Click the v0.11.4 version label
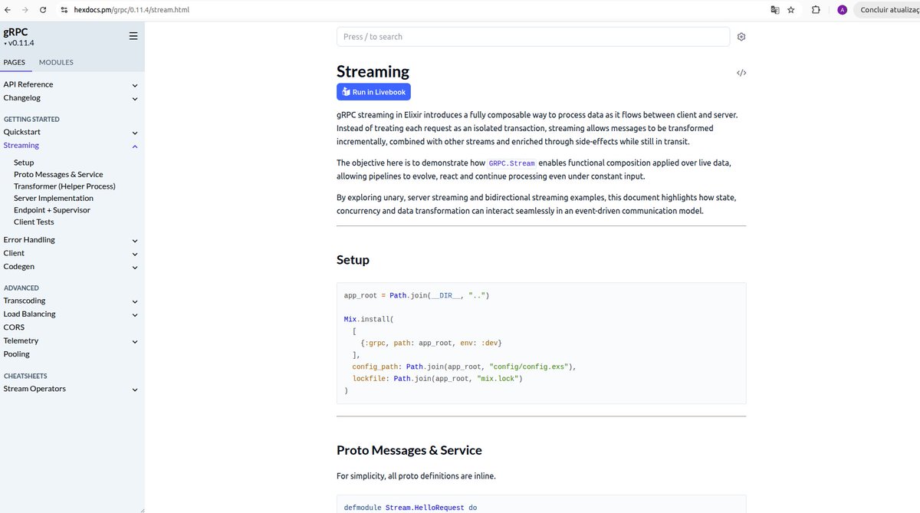The image size is (920, 513). point(21,44)
